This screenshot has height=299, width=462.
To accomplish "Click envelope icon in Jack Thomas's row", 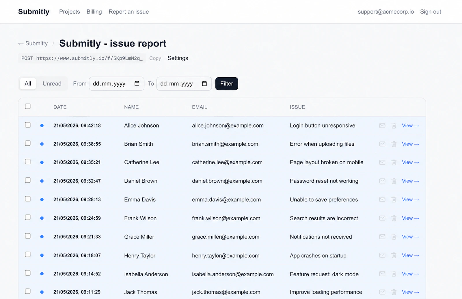I will [382, 292].
